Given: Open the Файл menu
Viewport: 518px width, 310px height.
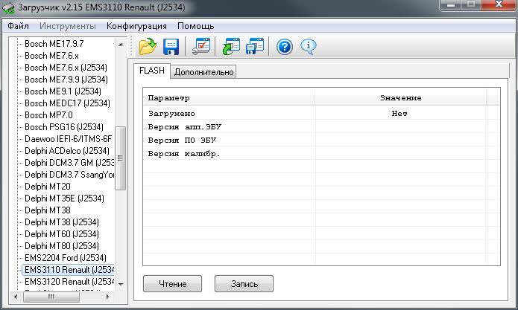Looking at the screenshot, I should (19, 26).
